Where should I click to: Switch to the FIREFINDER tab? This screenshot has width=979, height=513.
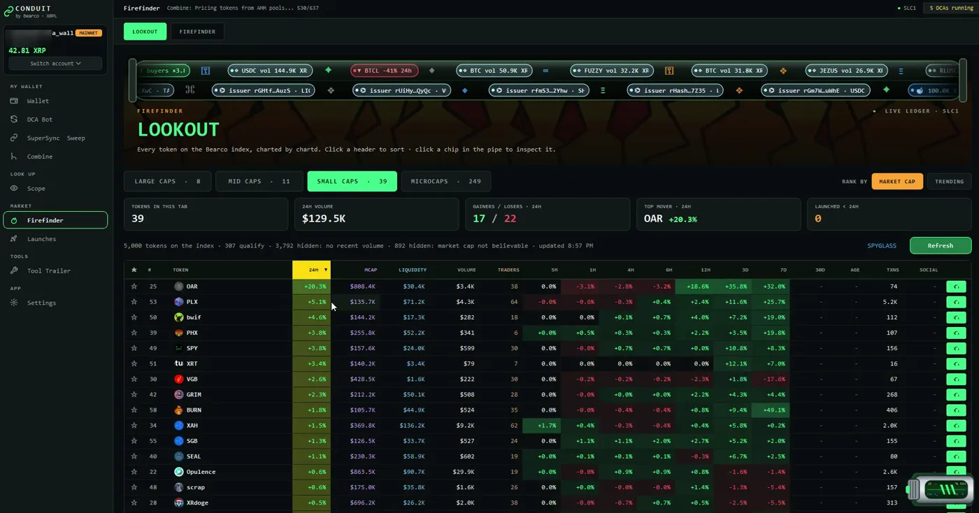(197, 31)
